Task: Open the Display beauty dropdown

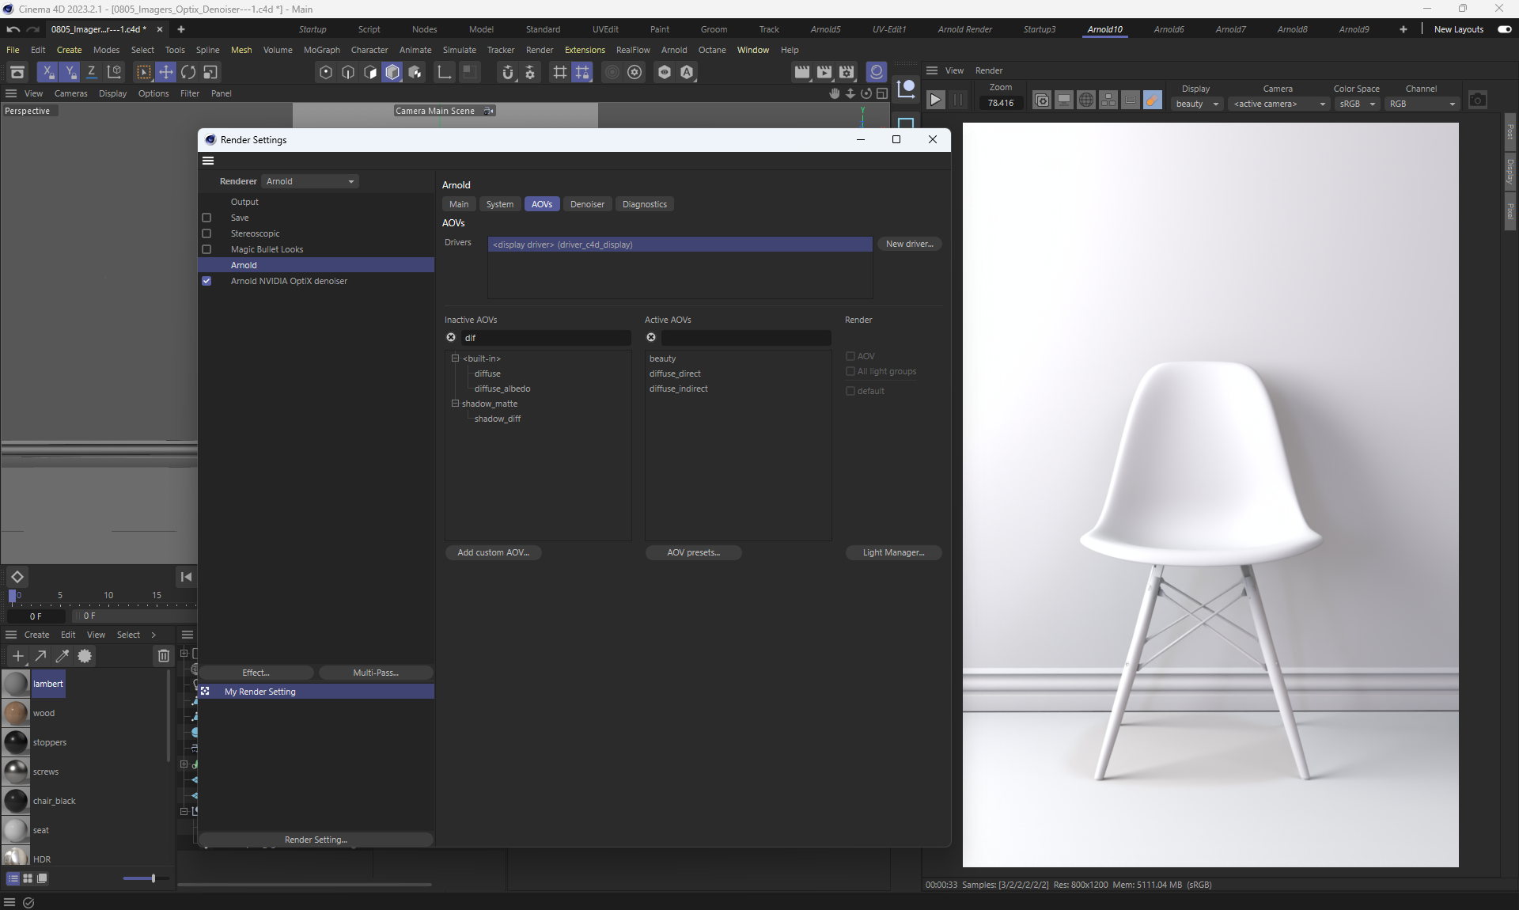Action: click(x=1196, y=104)
